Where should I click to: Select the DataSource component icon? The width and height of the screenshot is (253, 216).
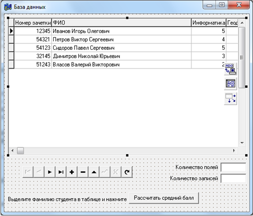(x=231, y=98)
